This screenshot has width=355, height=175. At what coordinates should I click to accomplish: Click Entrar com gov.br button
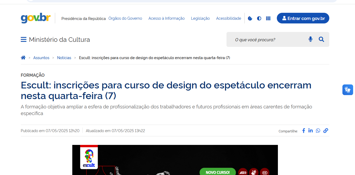coord(303,18)
